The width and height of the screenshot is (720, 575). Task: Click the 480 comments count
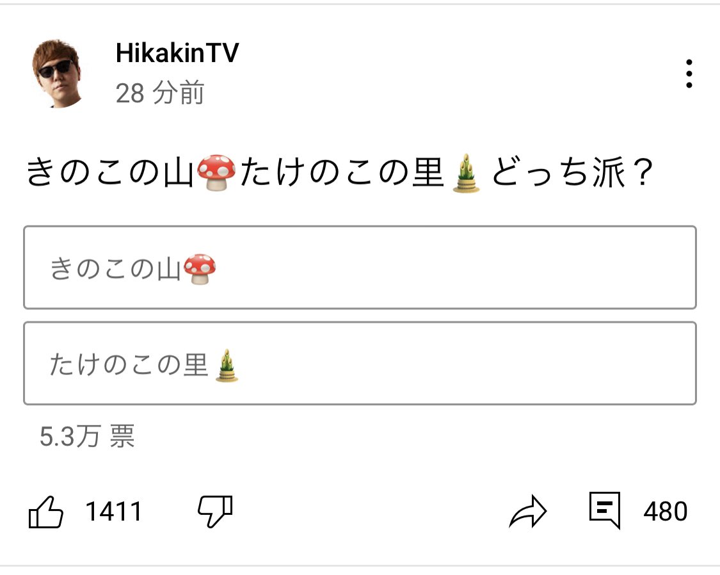click(666, 511)
